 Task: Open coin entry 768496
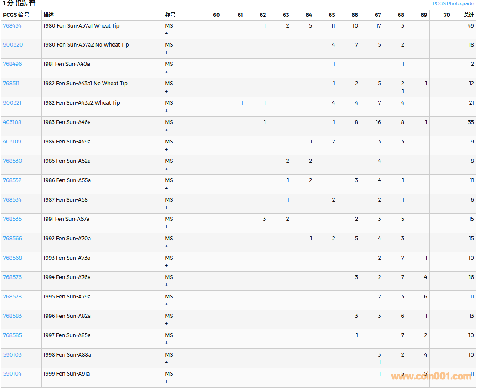12,64
